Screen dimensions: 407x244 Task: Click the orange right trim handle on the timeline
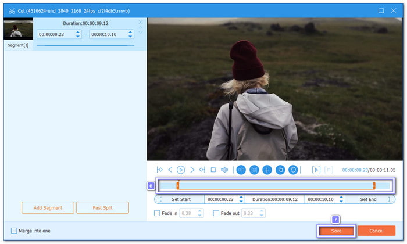(374, 185)
